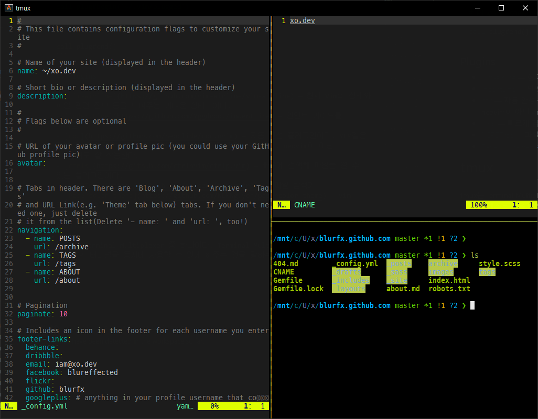
Task: Click the '/about' url value
Action: point(68,281)
